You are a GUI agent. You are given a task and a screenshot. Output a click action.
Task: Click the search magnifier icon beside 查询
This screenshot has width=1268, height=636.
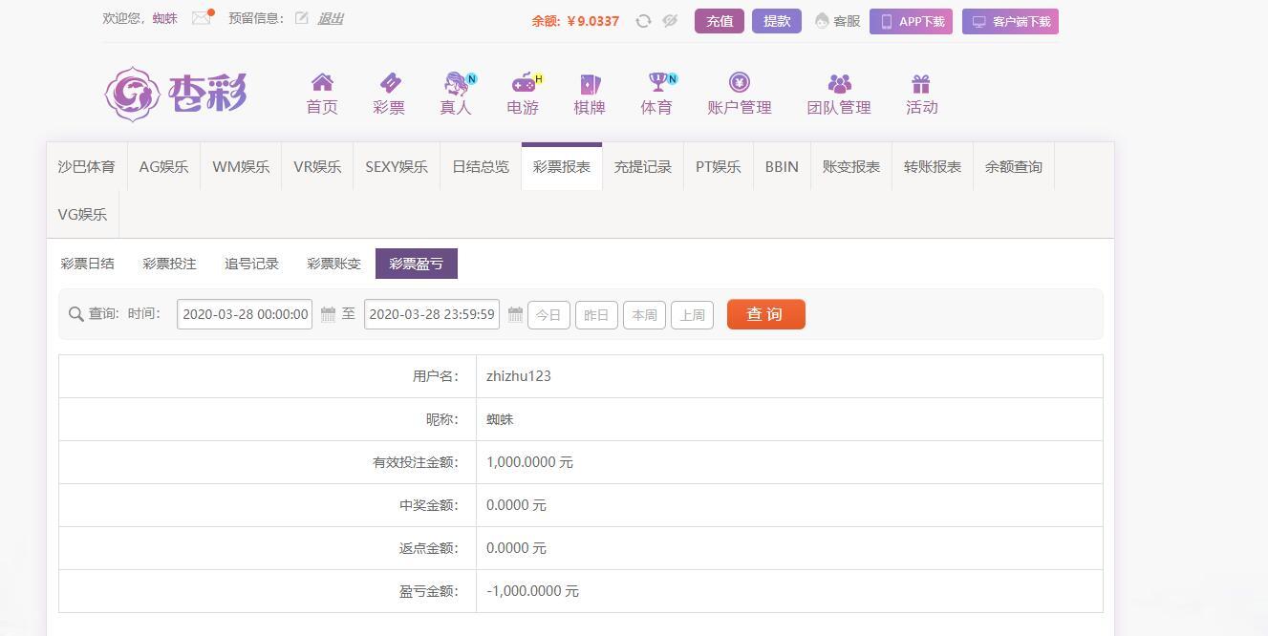[76, 314]
